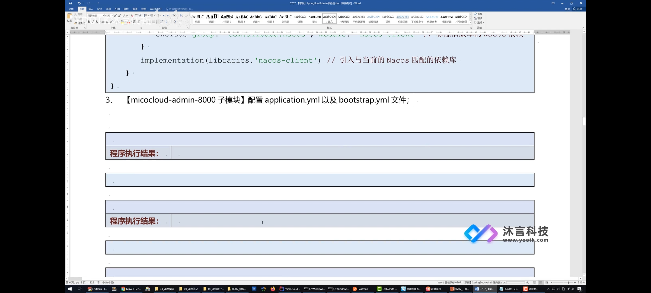Click the Paste (粘贴) button

coord(69,18)
